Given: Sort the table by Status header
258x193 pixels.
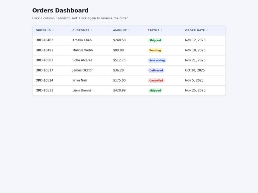Looking at the screenshot, I should point(163,30).
